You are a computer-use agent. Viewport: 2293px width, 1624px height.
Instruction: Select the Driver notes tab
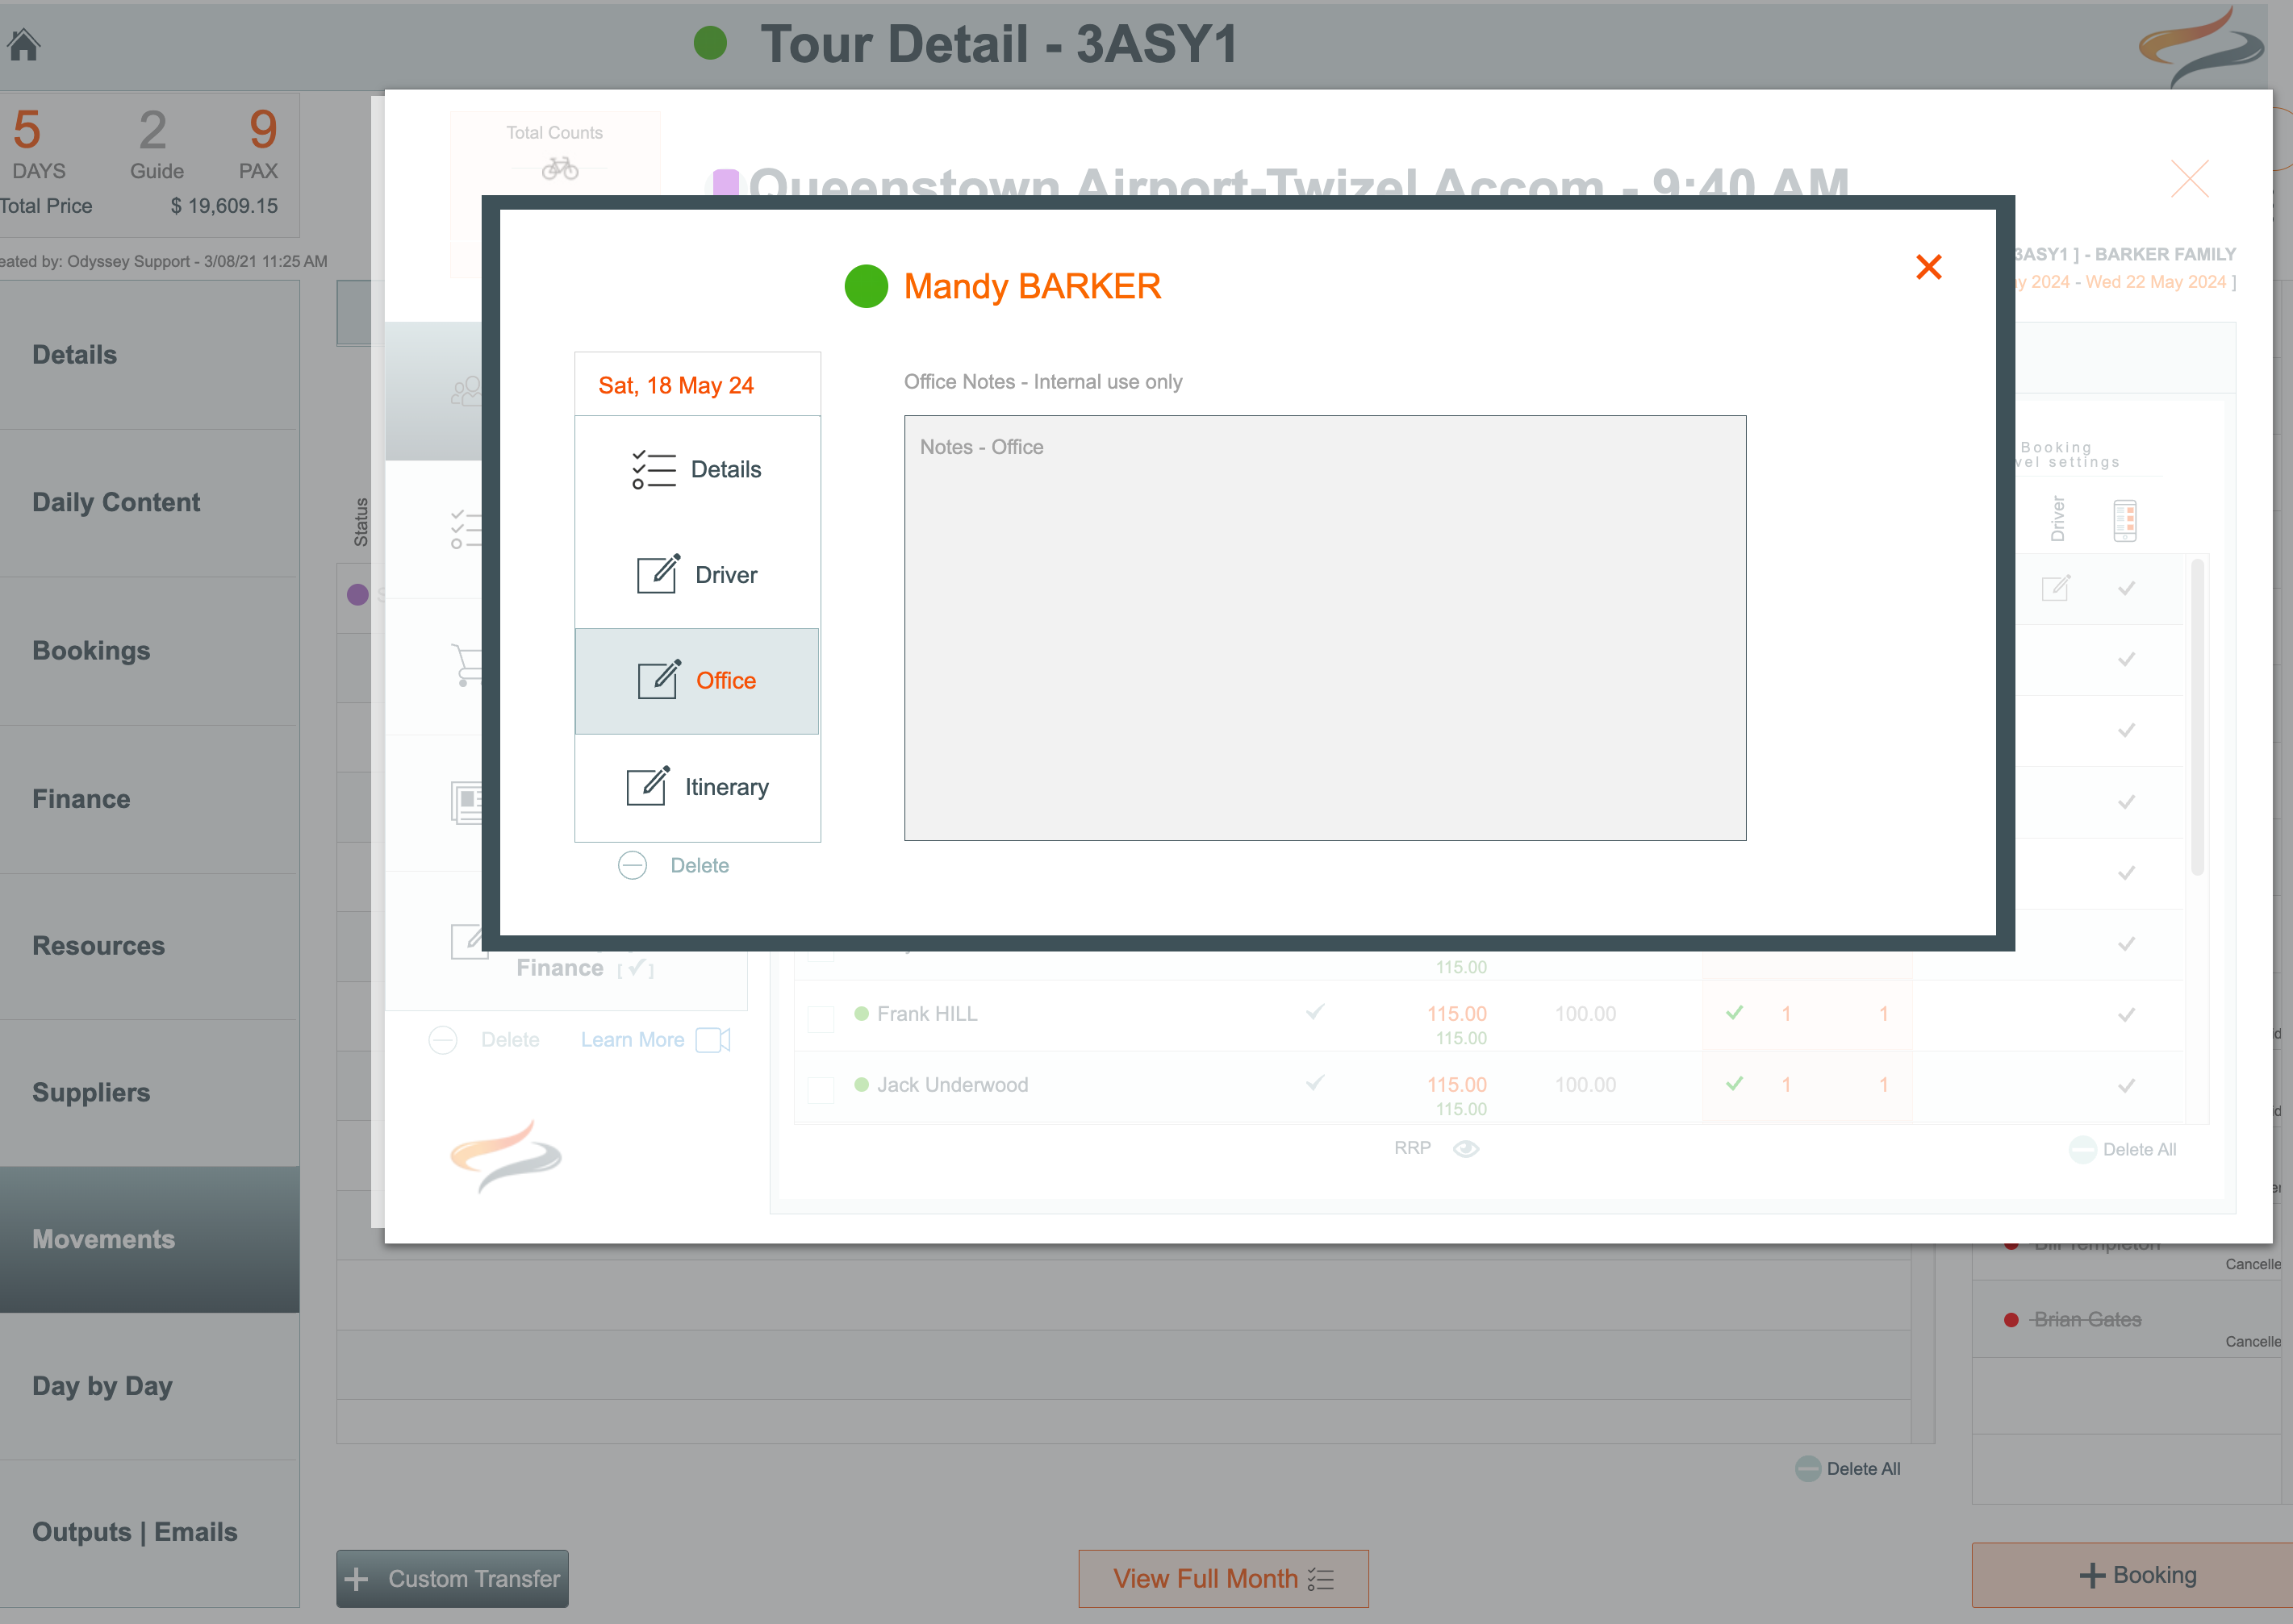[697, 575]
